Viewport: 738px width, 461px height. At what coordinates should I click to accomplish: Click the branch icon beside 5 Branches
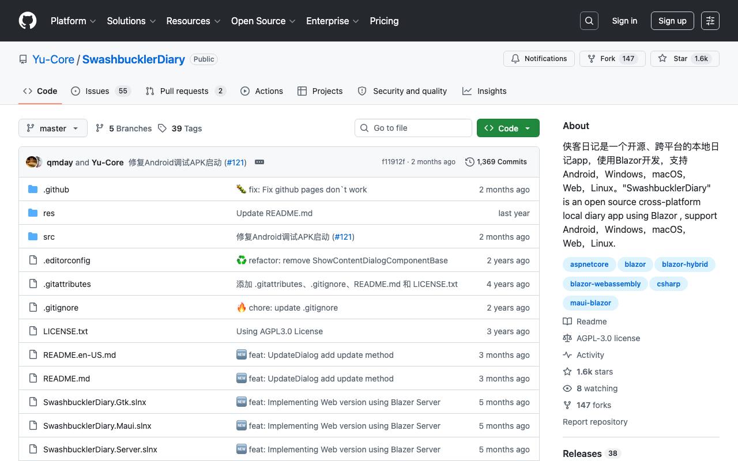[100, 129]
